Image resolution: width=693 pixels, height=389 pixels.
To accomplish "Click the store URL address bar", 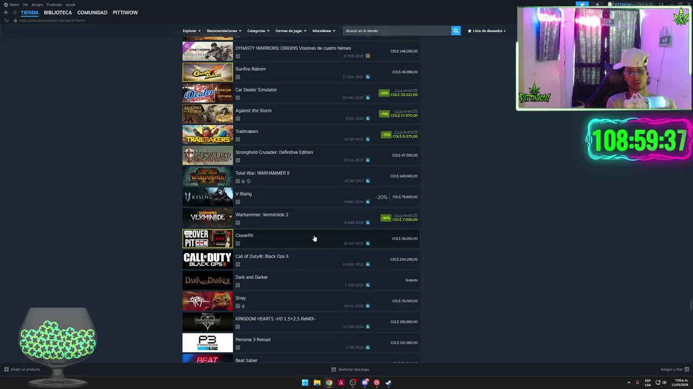I will (52, 21).
